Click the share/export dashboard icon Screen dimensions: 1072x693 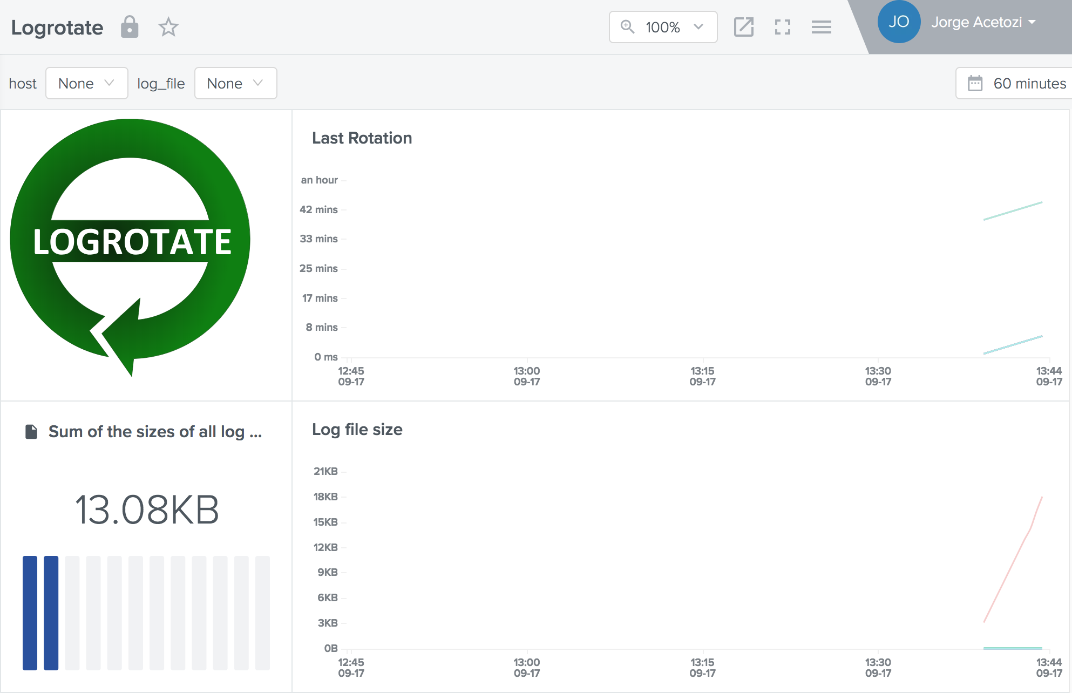tap(743, 27)
